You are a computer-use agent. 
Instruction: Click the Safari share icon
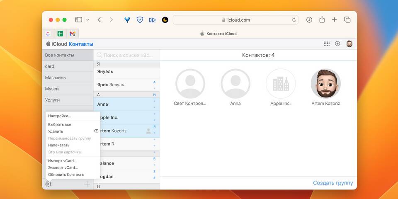click(x=322, y=20)
